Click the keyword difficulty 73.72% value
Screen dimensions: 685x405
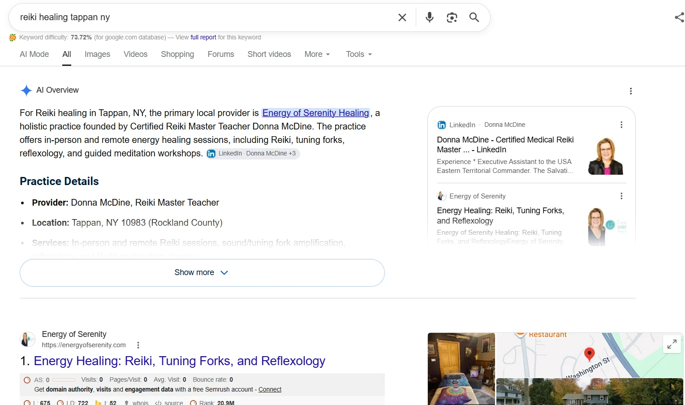point(81,38)
